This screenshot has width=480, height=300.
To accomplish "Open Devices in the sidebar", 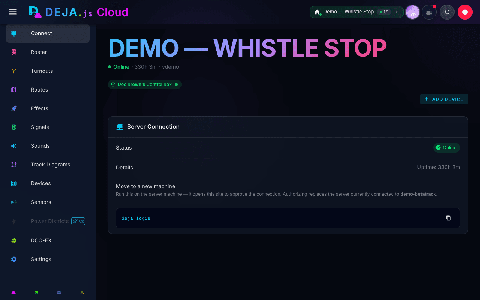I will [x=48, y=183].
